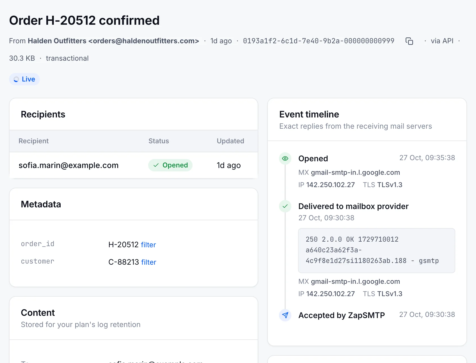Click the Metadata section heading
Screen dimensions: 476x363
[41, 204]
